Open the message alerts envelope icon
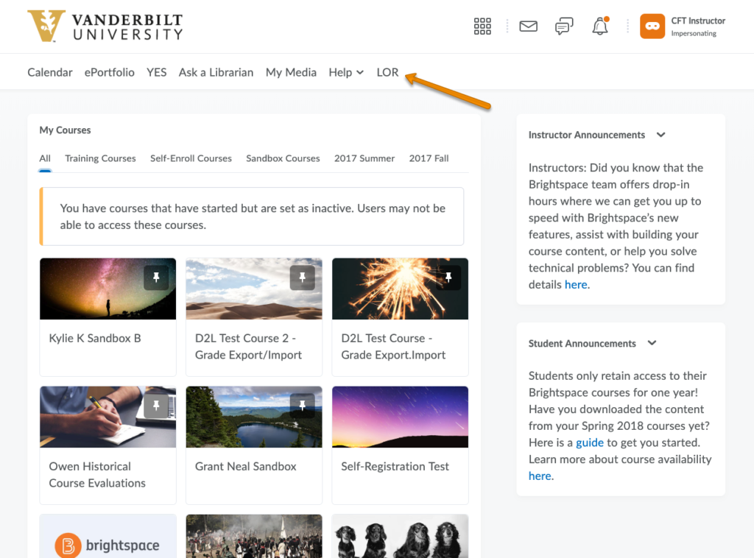754x558 pixels. (528, 27)
